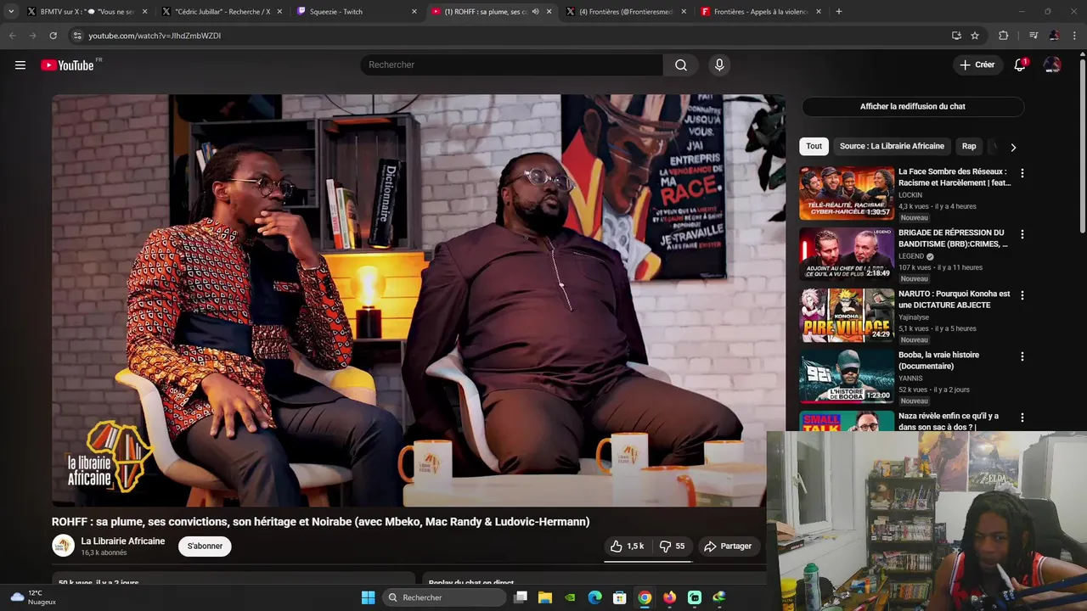Switch to Squeezie Twitch tab

click(x=357, y=12)
